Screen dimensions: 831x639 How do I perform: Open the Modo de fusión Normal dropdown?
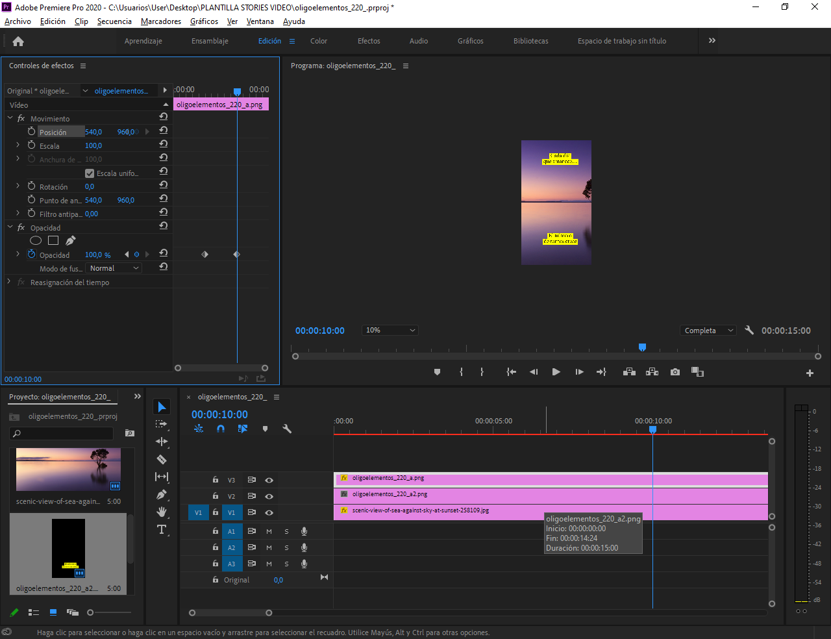click(x=114, y=268)
